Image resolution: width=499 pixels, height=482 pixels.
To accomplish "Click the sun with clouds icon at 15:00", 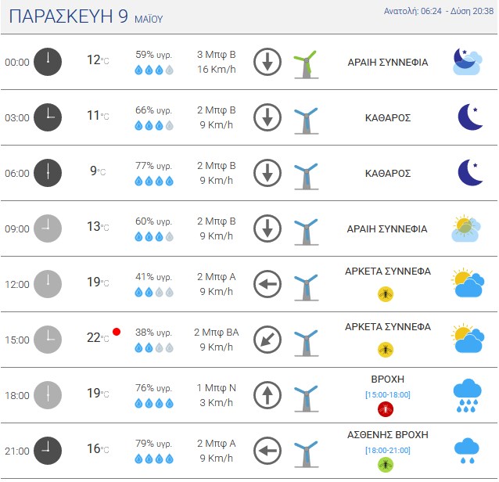I will pos(468,339).
